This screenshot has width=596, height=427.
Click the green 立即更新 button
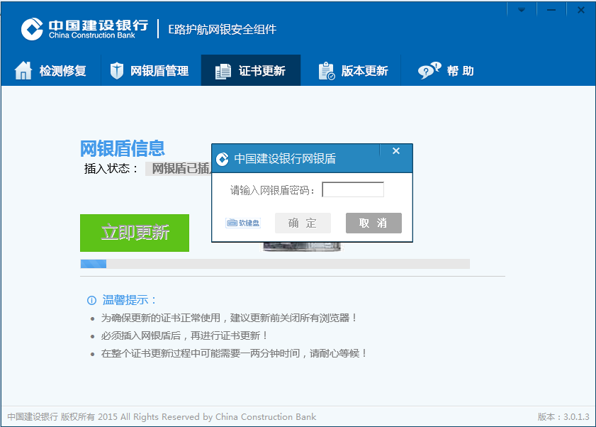point(135,233)
